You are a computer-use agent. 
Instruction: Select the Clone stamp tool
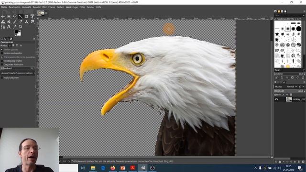click(x=26, y=21)
